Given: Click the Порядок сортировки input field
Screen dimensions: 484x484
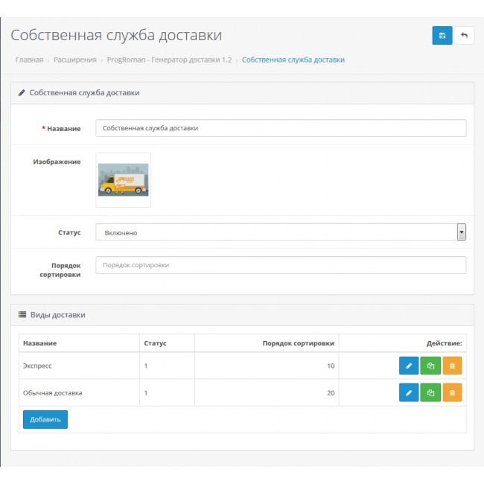Looking at the screenshot, I should pos(281,265).
